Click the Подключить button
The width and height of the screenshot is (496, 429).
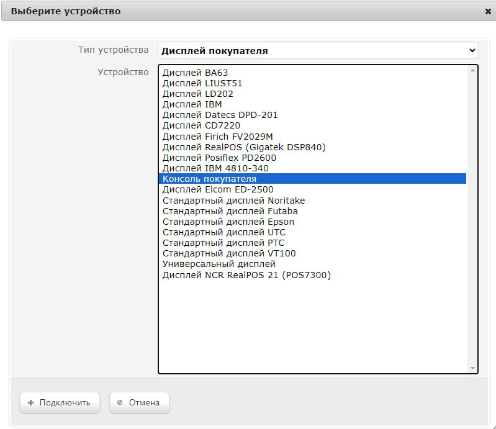pos(60,403)
